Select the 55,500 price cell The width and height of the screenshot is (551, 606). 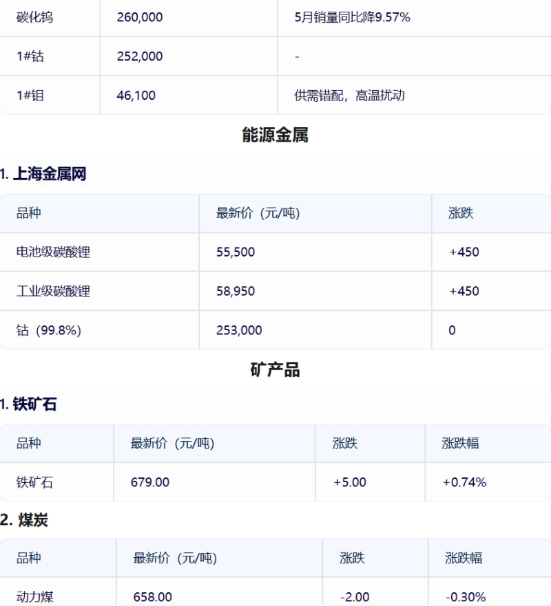point(236,252)
